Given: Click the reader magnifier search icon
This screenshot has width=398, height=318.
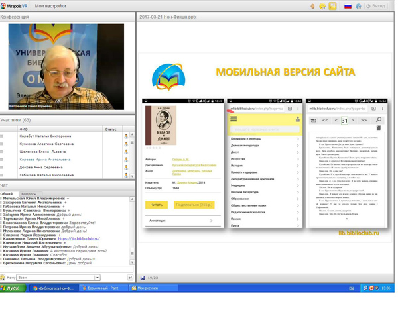Looking at the screenshot, I should click(x=379, y=120).
